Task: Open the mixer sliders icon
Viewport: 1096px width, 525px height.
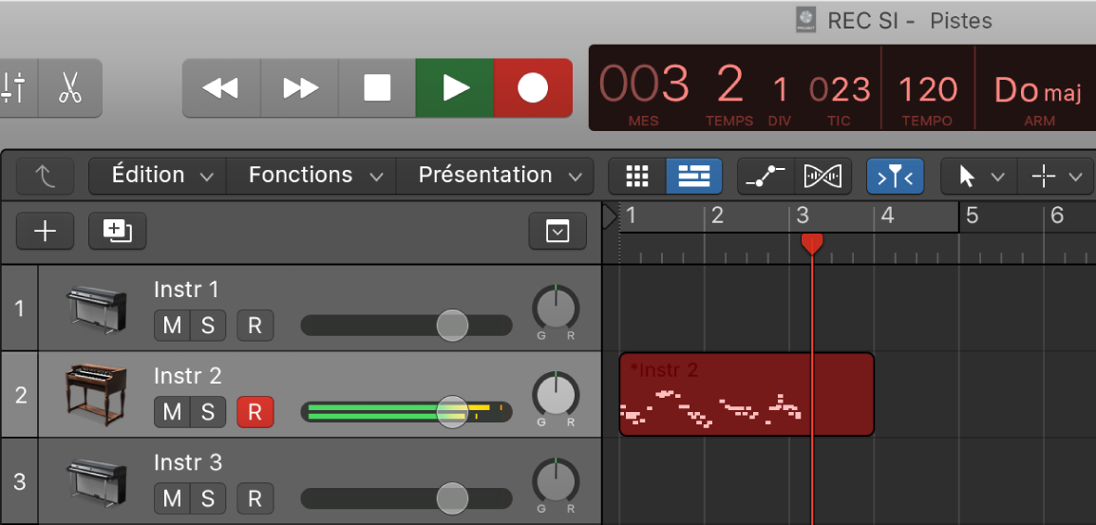Action: tap(13, 88)
